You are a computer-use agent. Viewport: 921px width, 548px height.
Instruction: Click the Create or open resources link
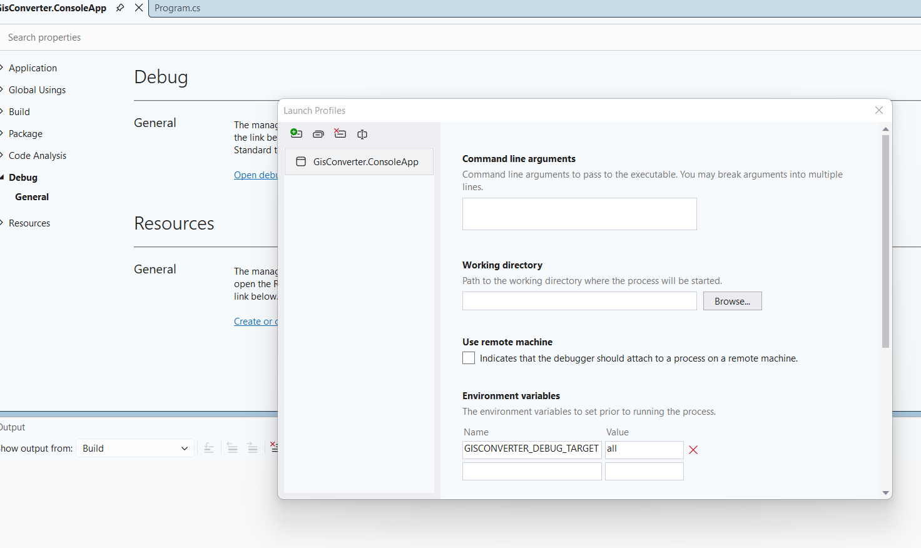click(256, 322)
